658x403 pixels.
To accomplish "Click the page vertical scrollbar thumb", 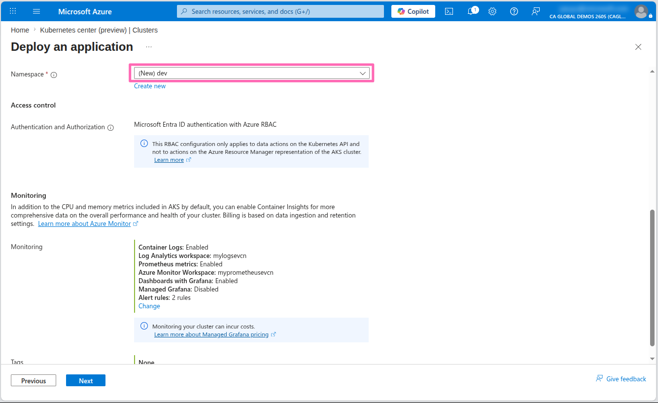I will [x=653, y=278].
